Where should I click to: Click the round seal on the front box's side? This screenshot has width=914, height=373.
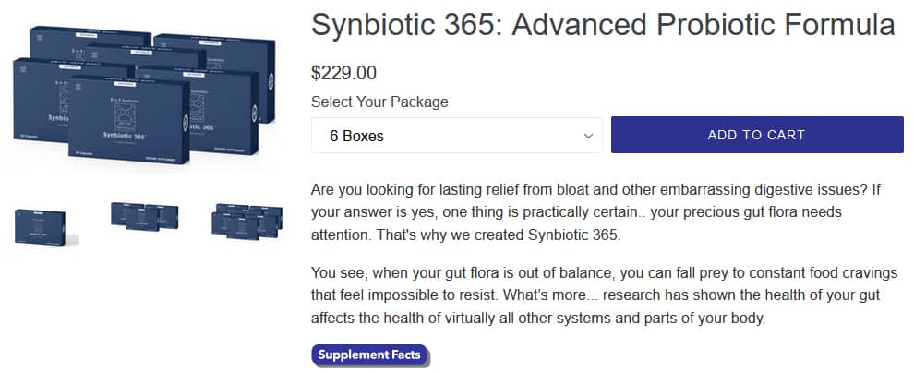tap(186, 123)
